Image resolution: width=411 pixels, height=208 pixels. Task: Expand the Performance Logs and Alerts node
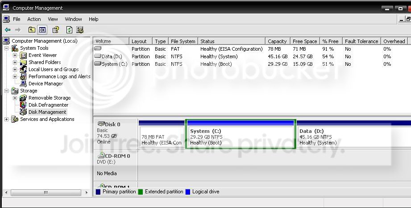click(15, 76)
